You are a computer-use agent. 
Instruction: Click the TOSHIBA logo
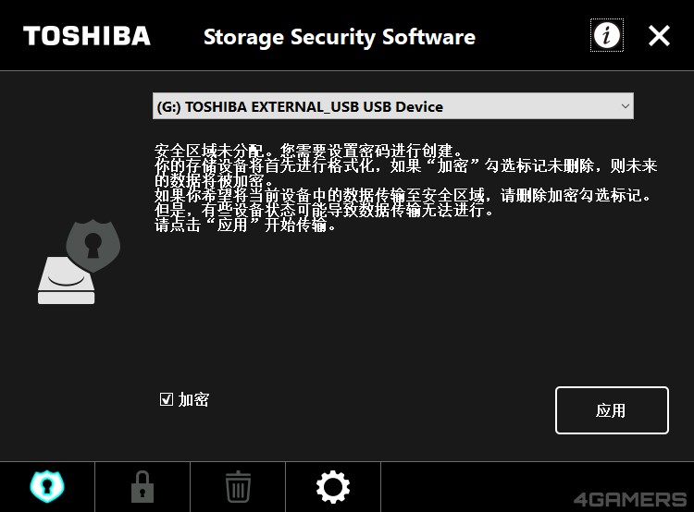point(86,36)
